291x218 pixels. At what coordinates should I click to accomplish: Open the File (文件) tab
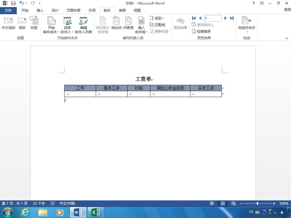tap(8, 11)
